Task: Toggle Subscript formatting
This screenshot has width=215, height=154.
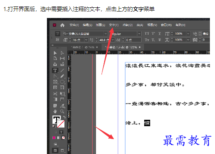Action: click(x=153, y=40)
